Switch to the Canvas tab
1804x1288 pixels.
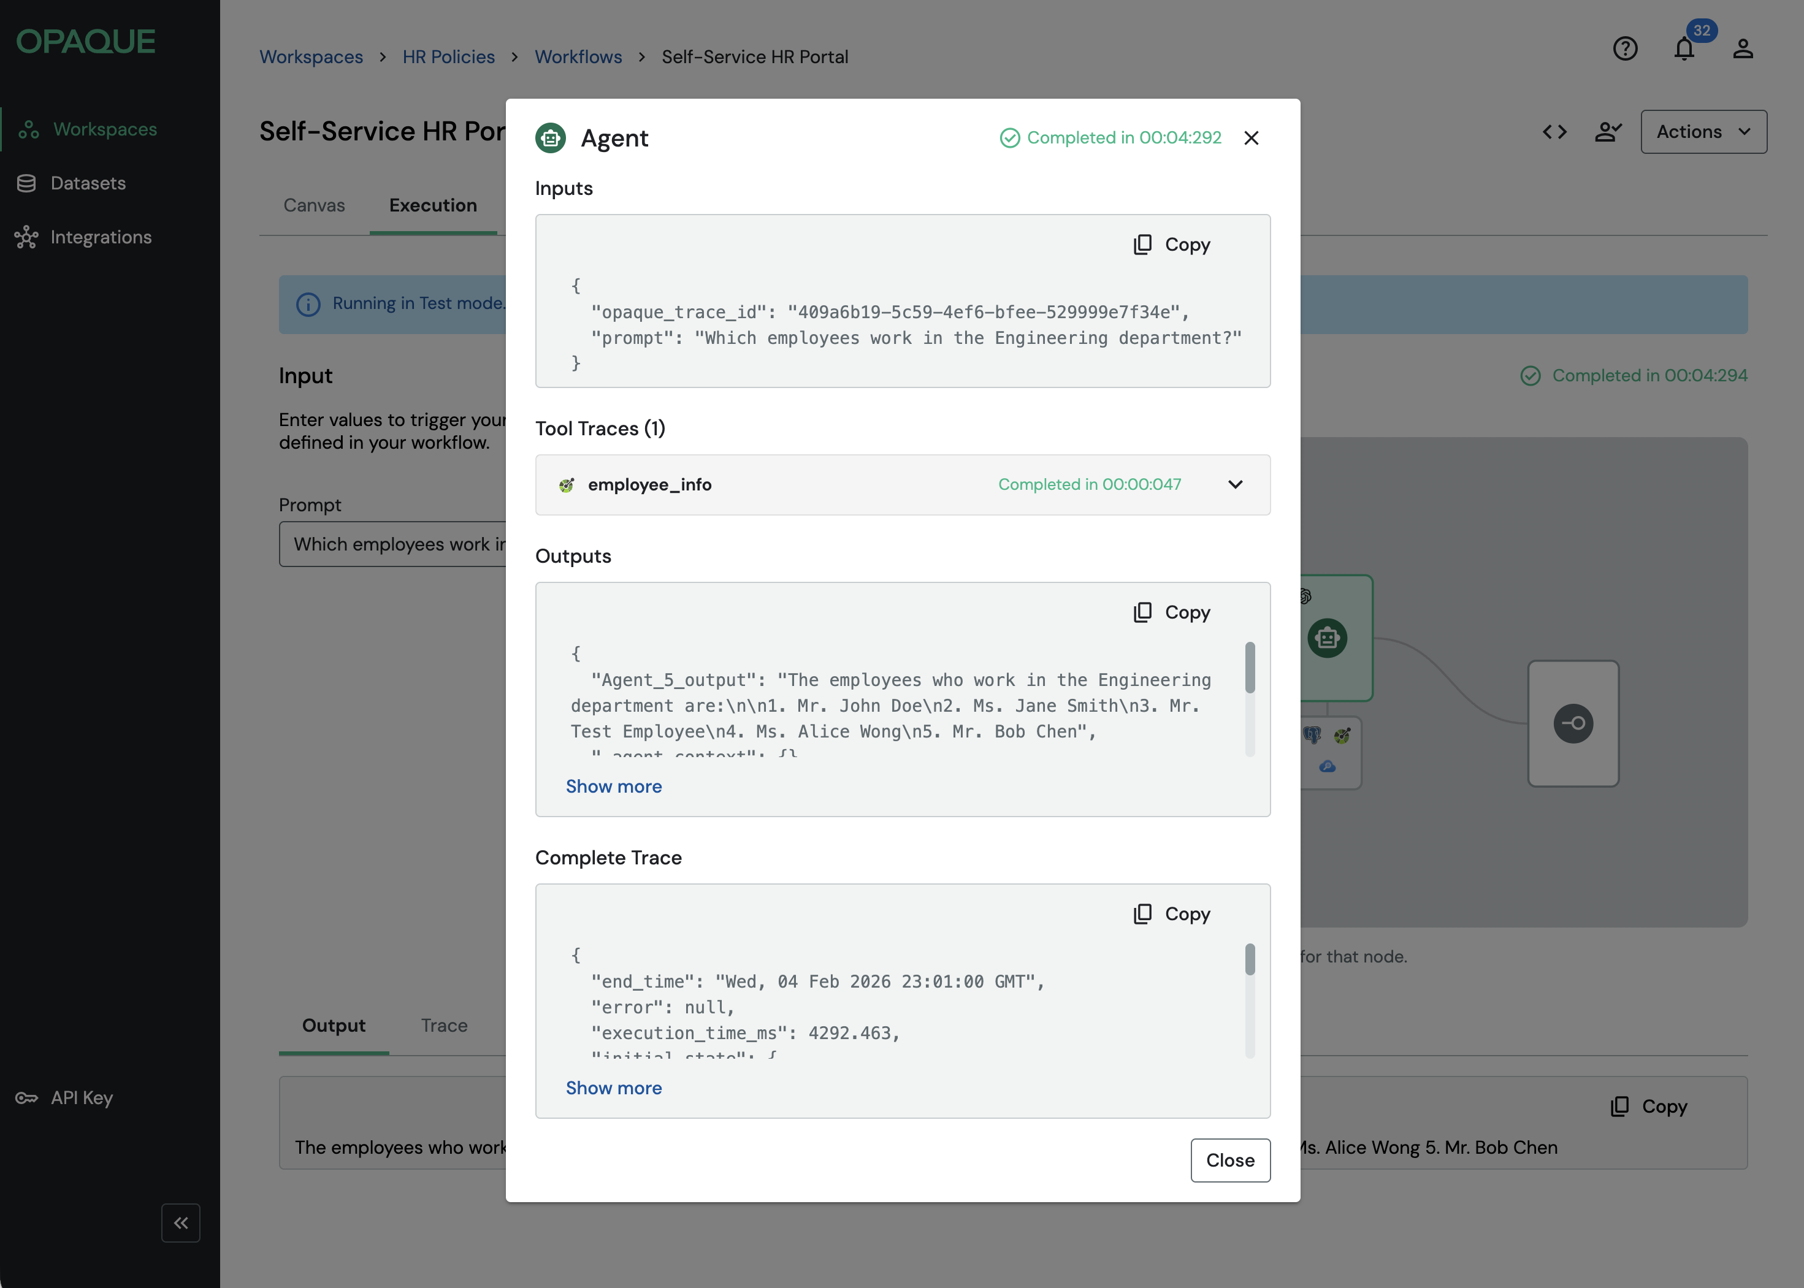(x=313, y=205)
